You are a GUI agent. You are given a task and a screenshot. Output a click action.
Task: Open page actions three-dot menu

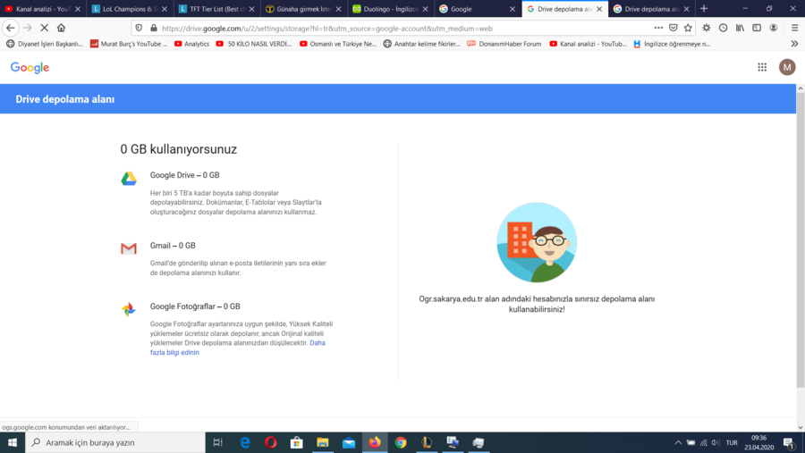658,29
